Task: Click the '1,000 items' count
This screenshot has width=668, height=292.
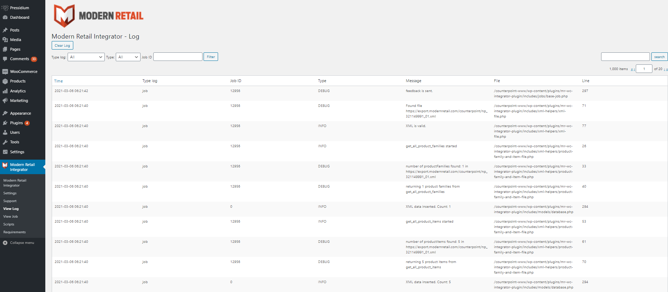Action: coord(618,69)
